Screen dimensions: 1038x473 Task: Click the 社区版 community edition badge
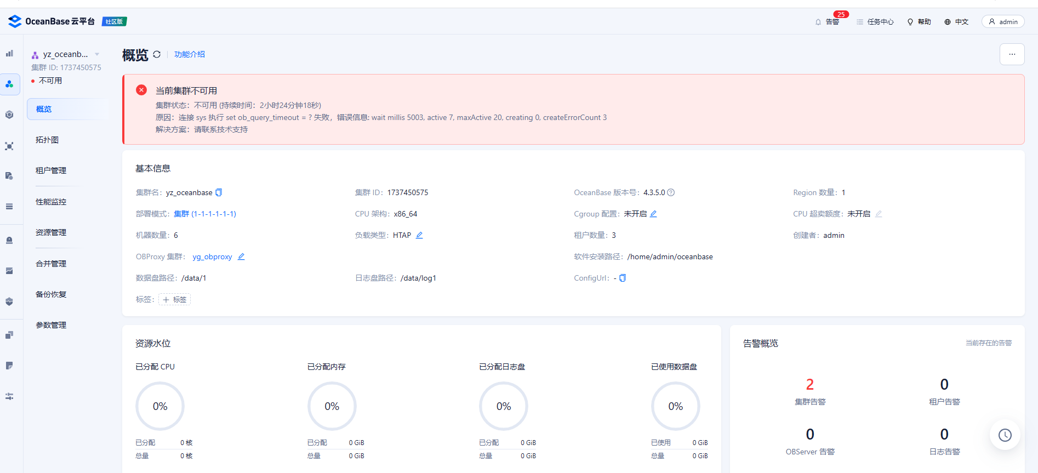coord(115,21)
